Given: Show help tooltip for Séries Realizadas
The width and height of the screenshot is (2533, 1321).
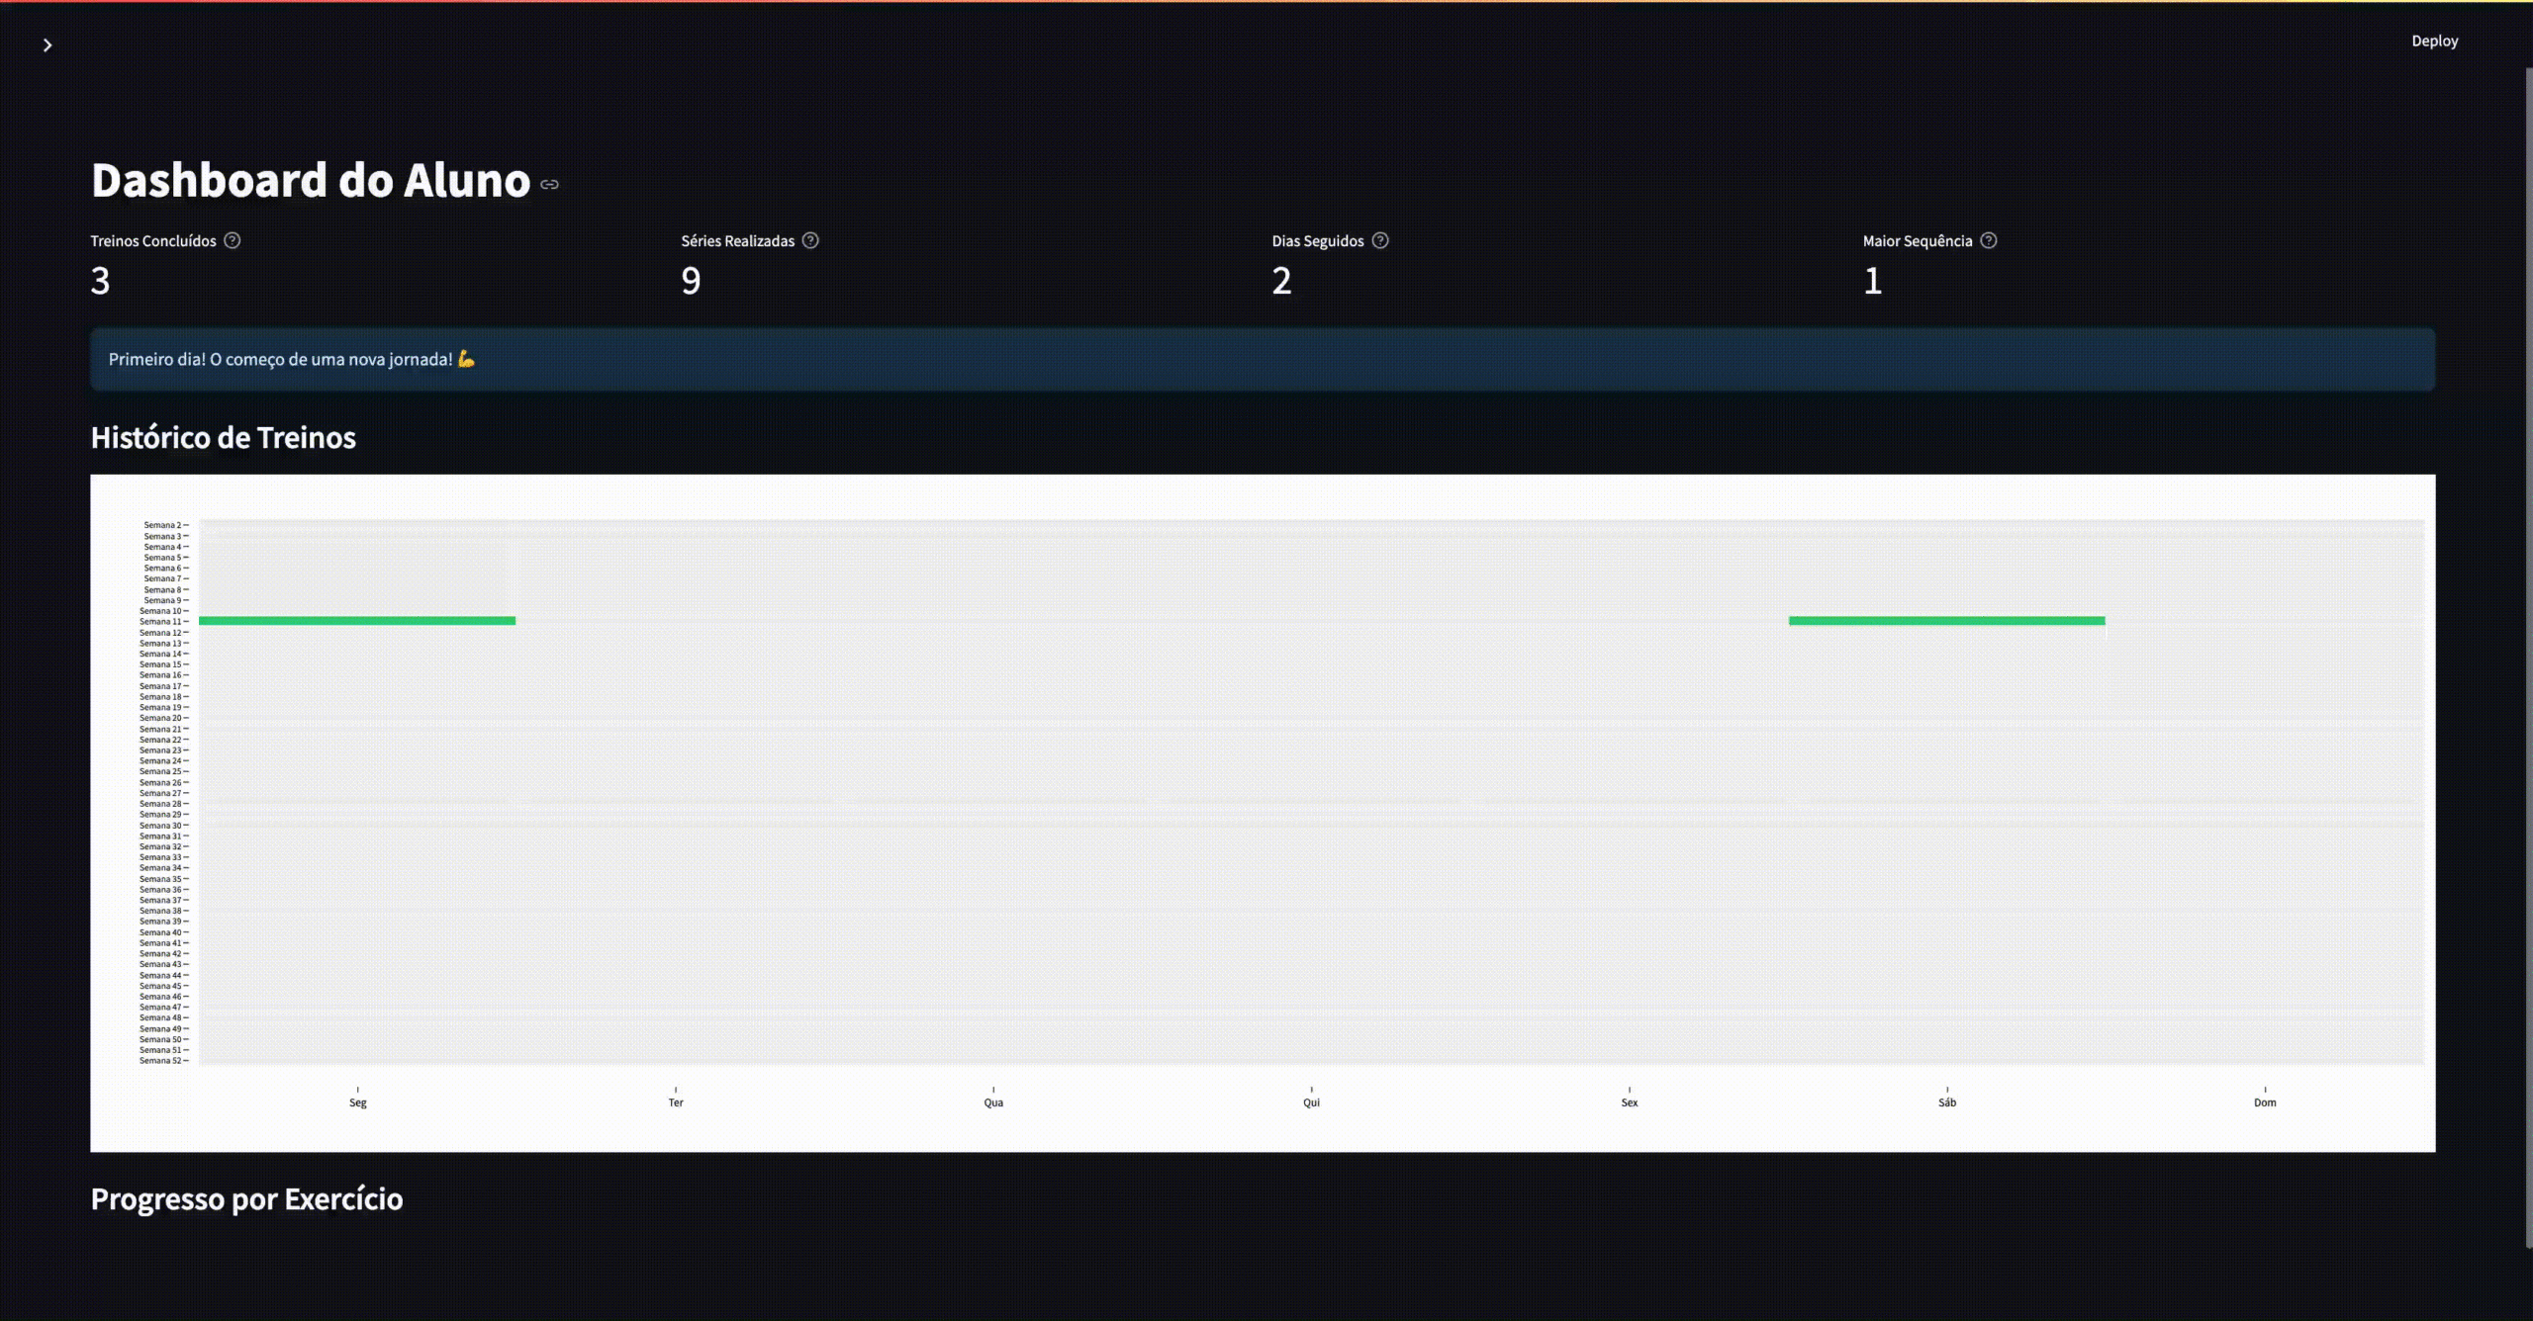Looking at the screenshot, I should click(810, 240).
